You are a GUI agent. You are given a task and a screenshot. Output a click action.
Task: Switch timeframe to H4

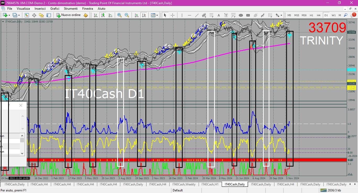(319, 15)
